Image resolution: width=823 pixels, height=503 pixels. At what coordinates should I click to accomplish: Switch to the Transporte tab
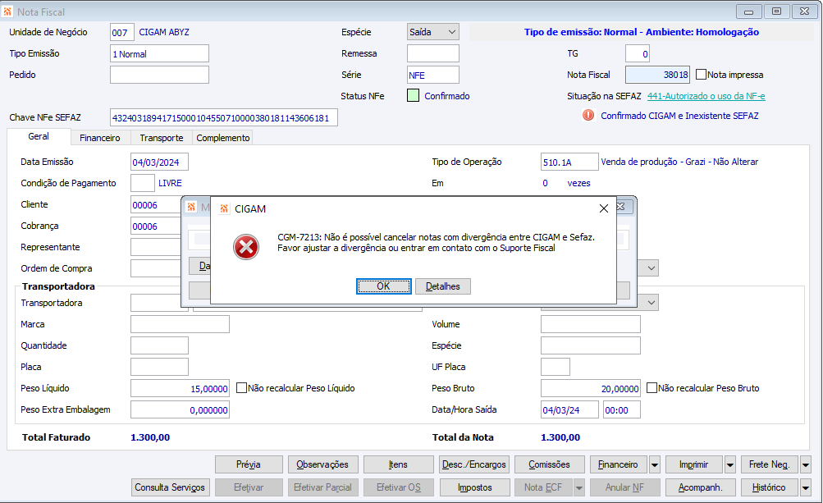pos(161,138)
